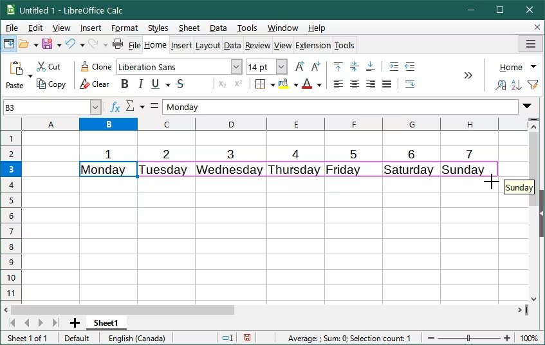
Task: Click background color highlighter swatch
Action: coord(284,84)
